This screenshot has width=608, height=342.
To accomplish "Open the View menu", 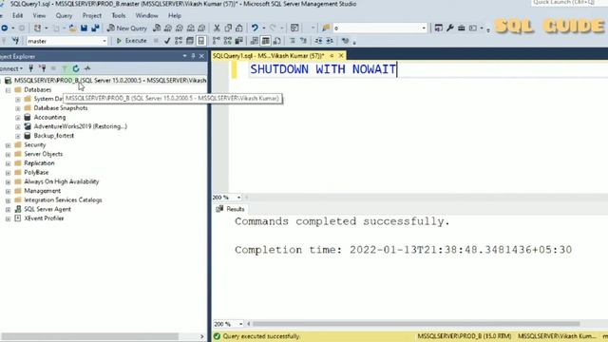I will coord(39,15).
